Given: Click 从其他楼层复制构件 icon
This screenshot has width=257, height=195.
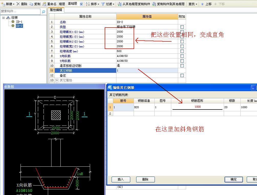Looking at the screenshot, I should [120, 4].
